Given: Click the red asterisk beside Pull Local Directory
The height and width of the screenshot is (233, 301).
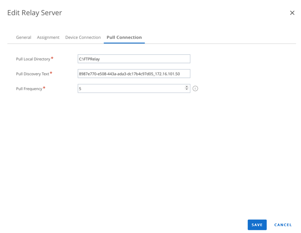Looking at the screenshot, I should coord(52,58).
